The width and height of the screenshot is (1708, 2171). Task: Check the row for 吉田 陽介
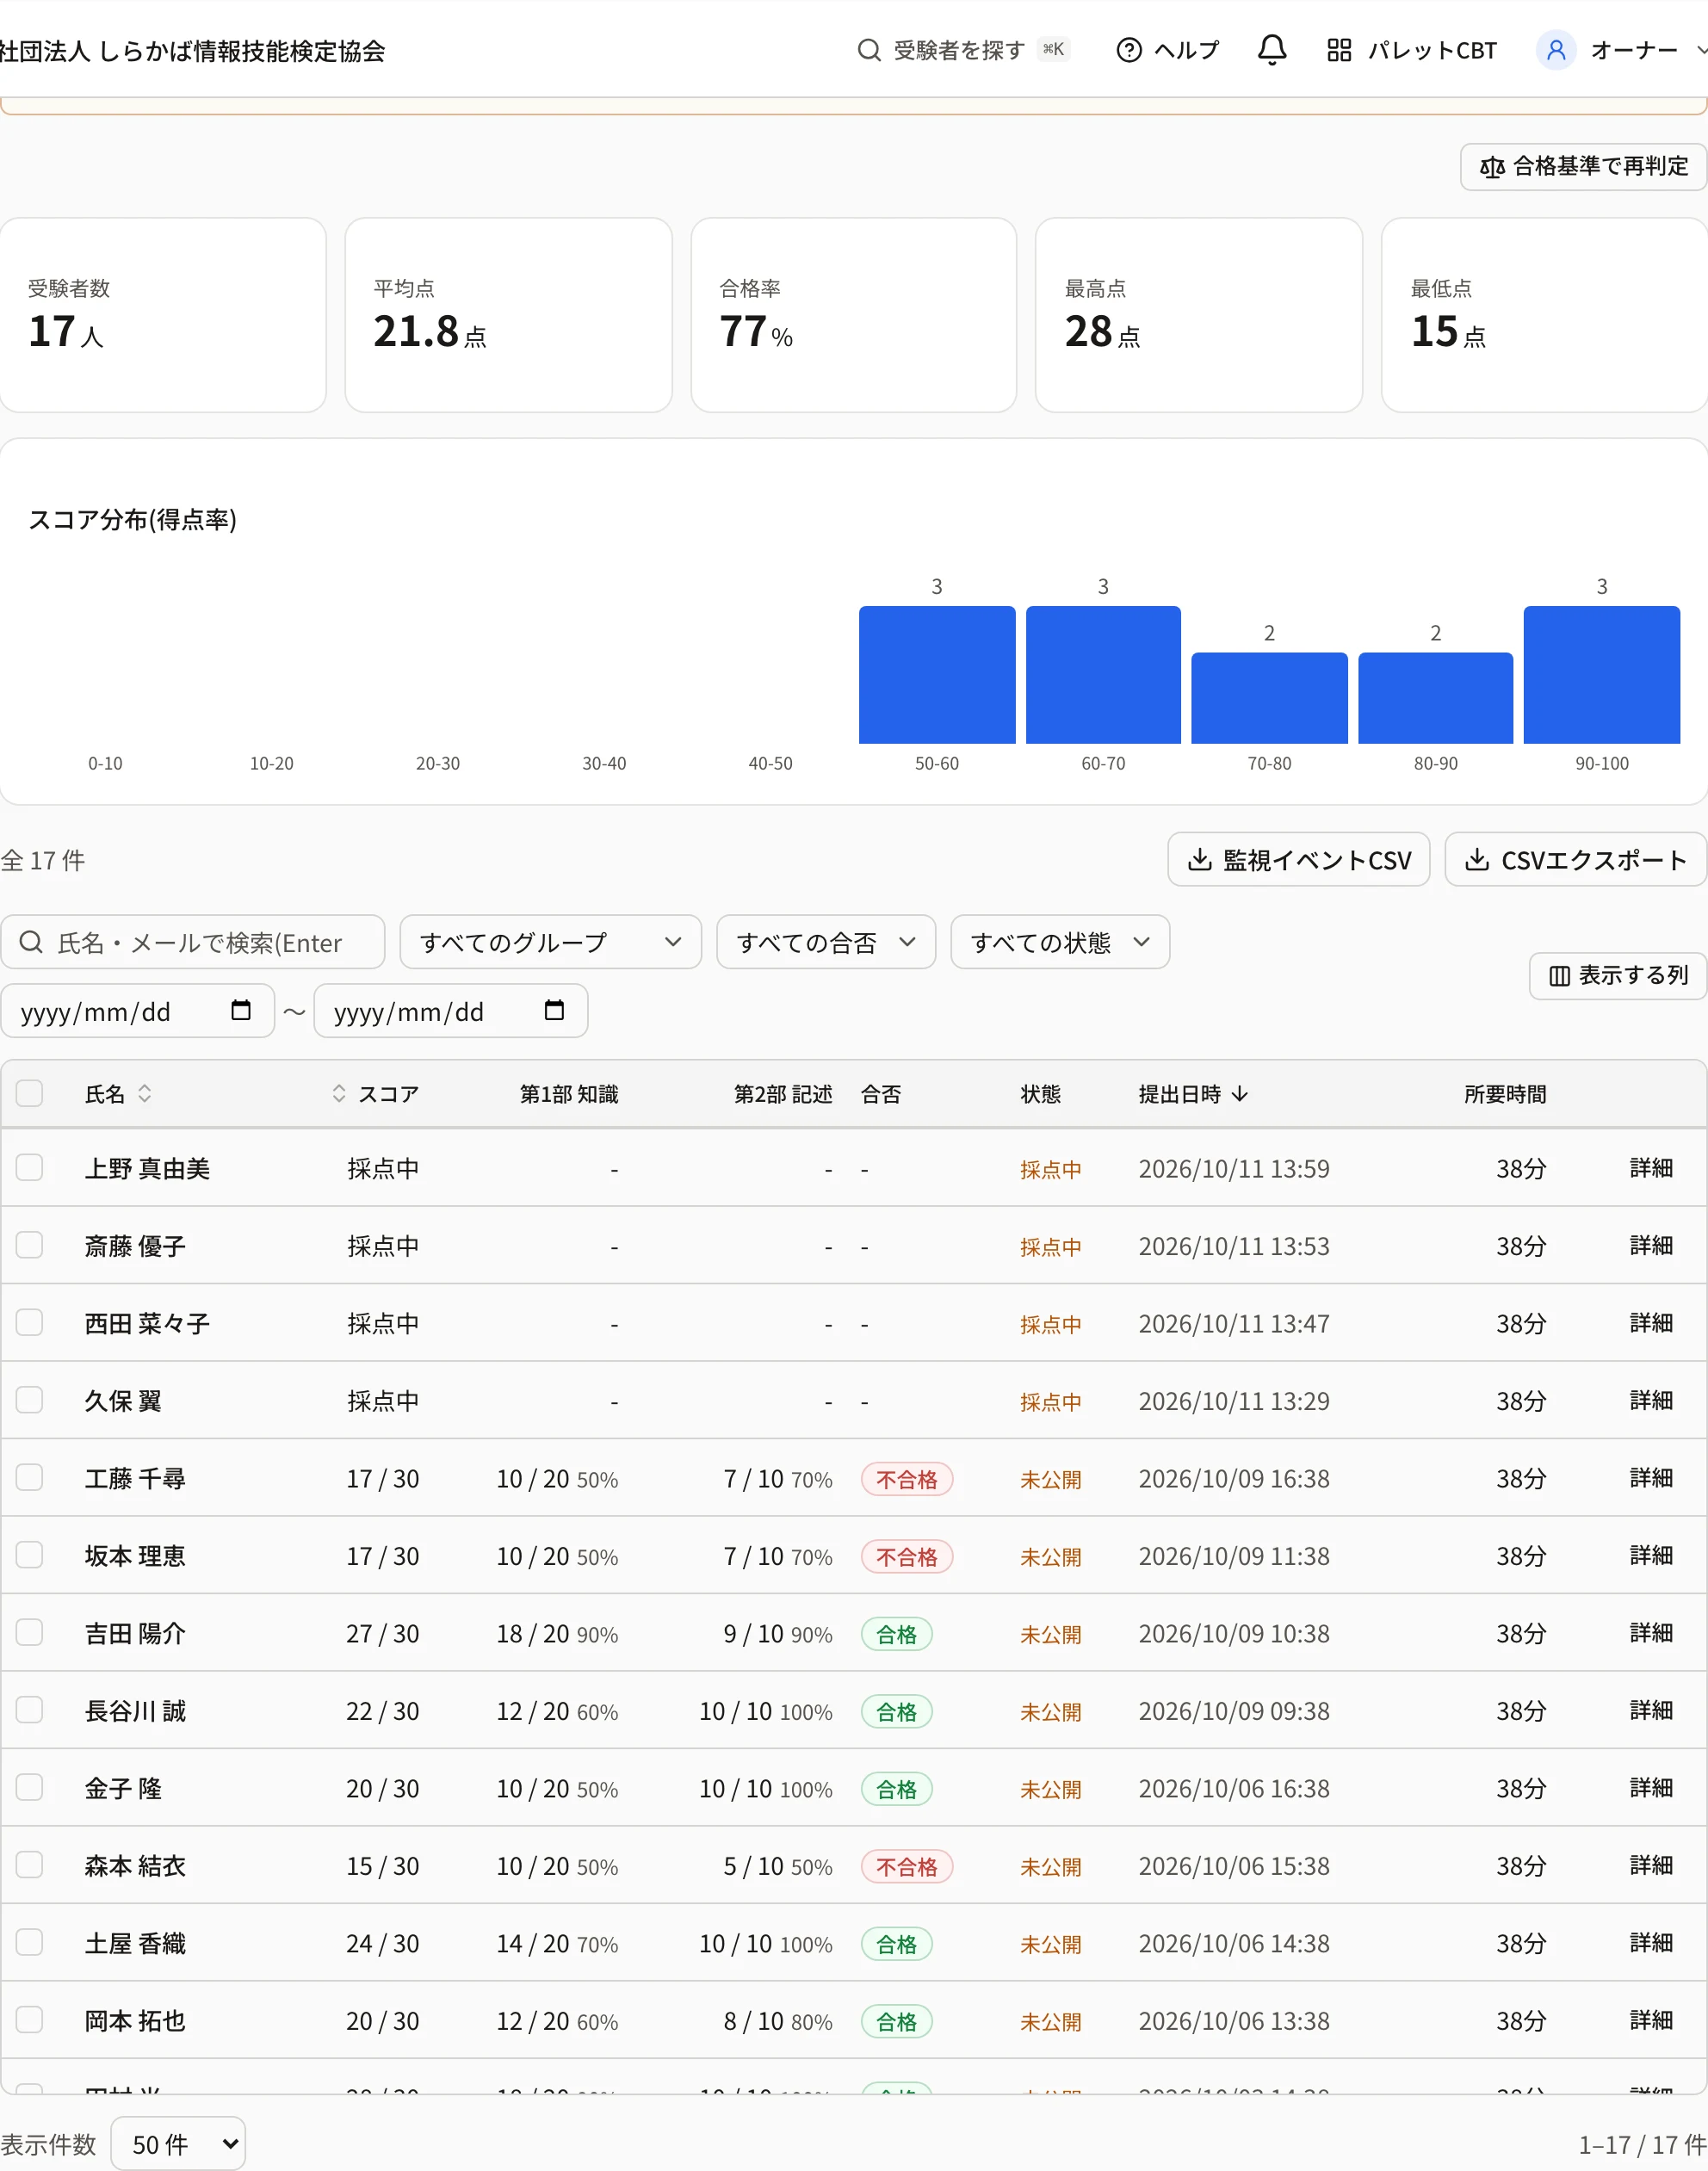(x=30, y=1632)
